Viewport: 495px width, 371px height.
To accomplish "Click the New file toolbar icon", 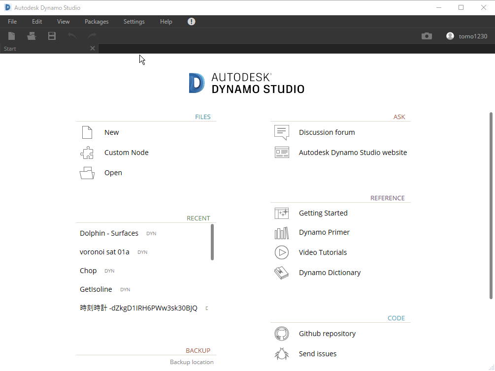I will [x=12, y=36].
